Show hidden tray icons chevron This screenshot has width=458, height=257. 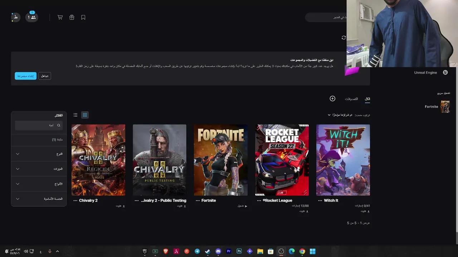coord(57,251)
